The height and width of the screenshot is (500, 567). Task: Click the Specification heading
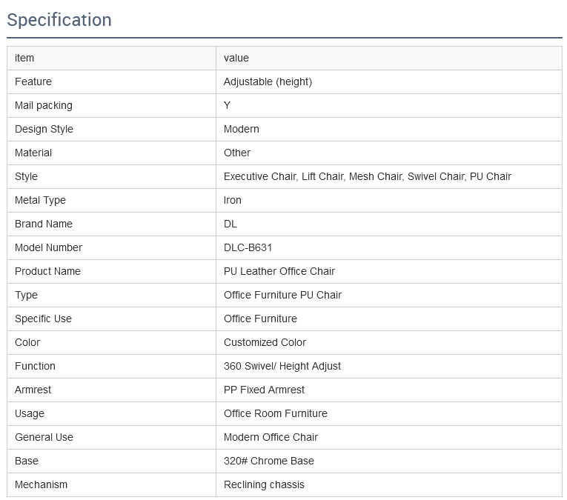pos(59,20)
